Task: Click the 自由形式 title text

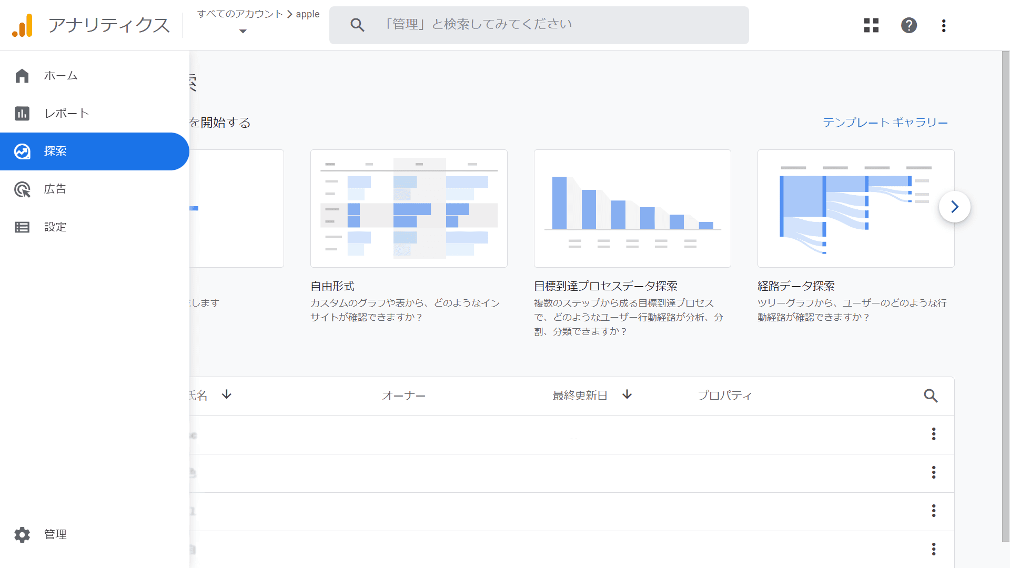Action: 332,286
